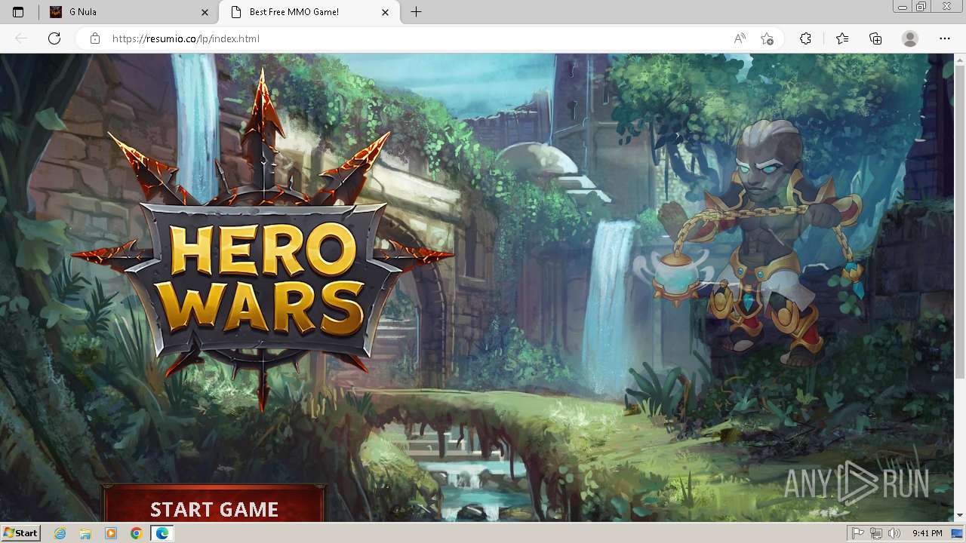Viewport: 966px width, 543px height.
Task: Select the Best Free MMO Game! tab
Action: coord(308,12)
